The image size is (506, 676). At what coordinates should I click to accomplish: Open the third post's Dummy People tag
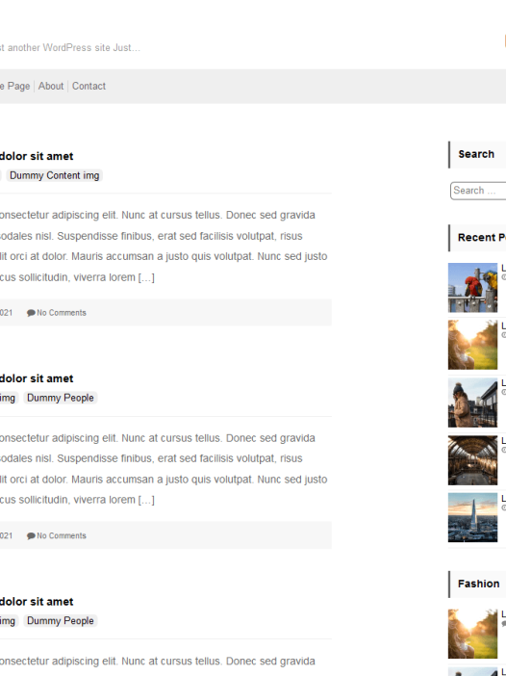click(x=61, y=621)
